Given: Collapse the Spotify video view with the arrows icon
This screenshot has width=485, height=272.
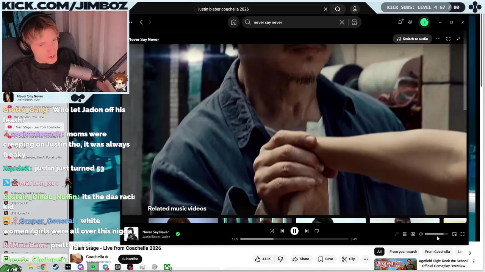Looking at the screenshot, I should click(x=458, y=39).
